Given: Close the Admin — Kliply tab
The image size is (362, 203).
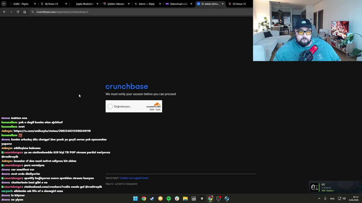Looking at the screenshot, I should click(160, 4).
